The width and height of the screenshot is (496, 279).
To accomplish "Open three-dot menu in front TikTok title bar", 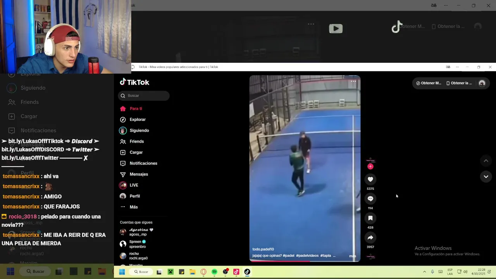I will [457, 67].
